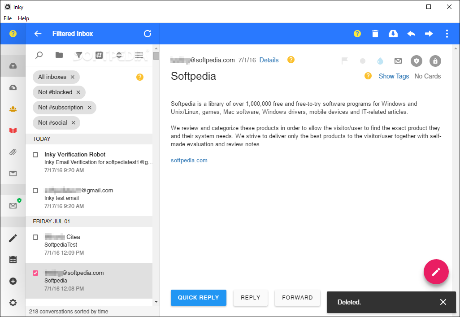Click the 218 conversations status text
460x317 pixels.
69,312
